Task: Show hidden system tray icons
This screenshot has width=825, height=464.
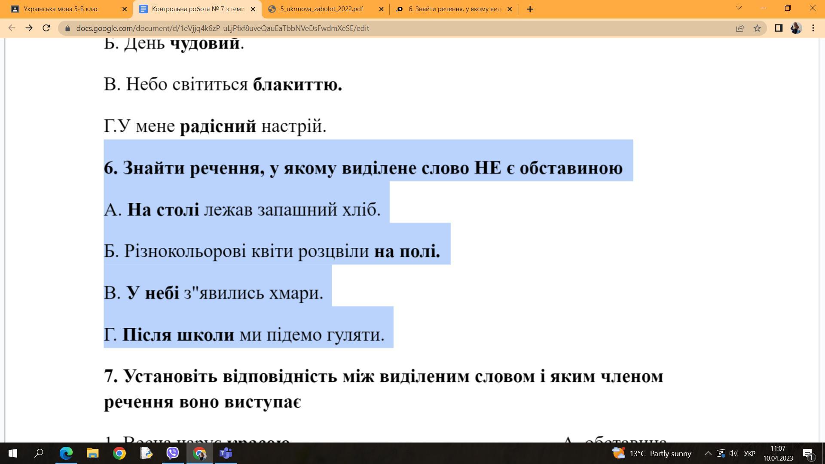Action: (x=708, y=453)
